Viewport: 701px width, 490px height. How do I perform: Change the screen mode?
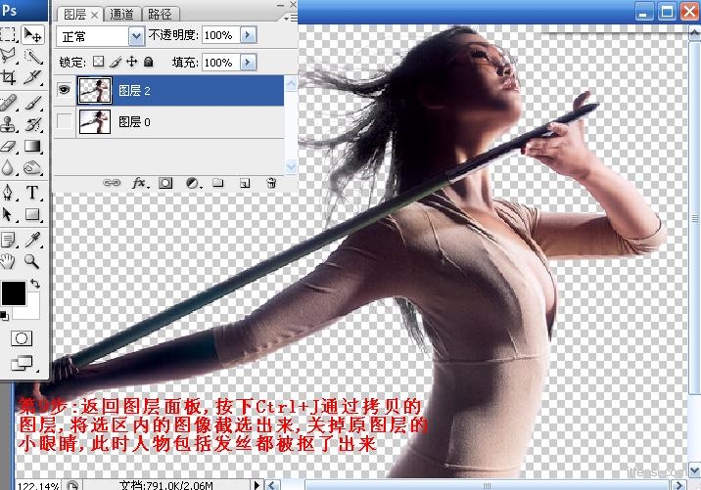click(22, 363)
